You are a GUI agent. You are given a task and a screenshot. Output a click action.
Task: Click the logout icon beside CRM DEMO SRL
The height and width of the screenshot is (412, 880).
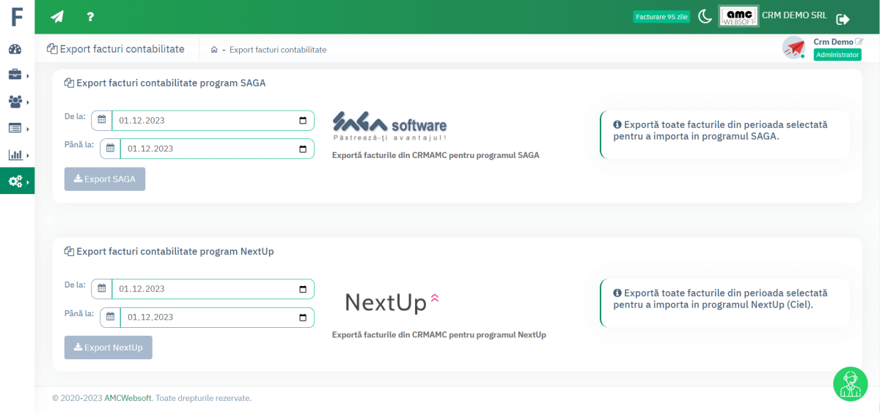click(x=843, y=19)
